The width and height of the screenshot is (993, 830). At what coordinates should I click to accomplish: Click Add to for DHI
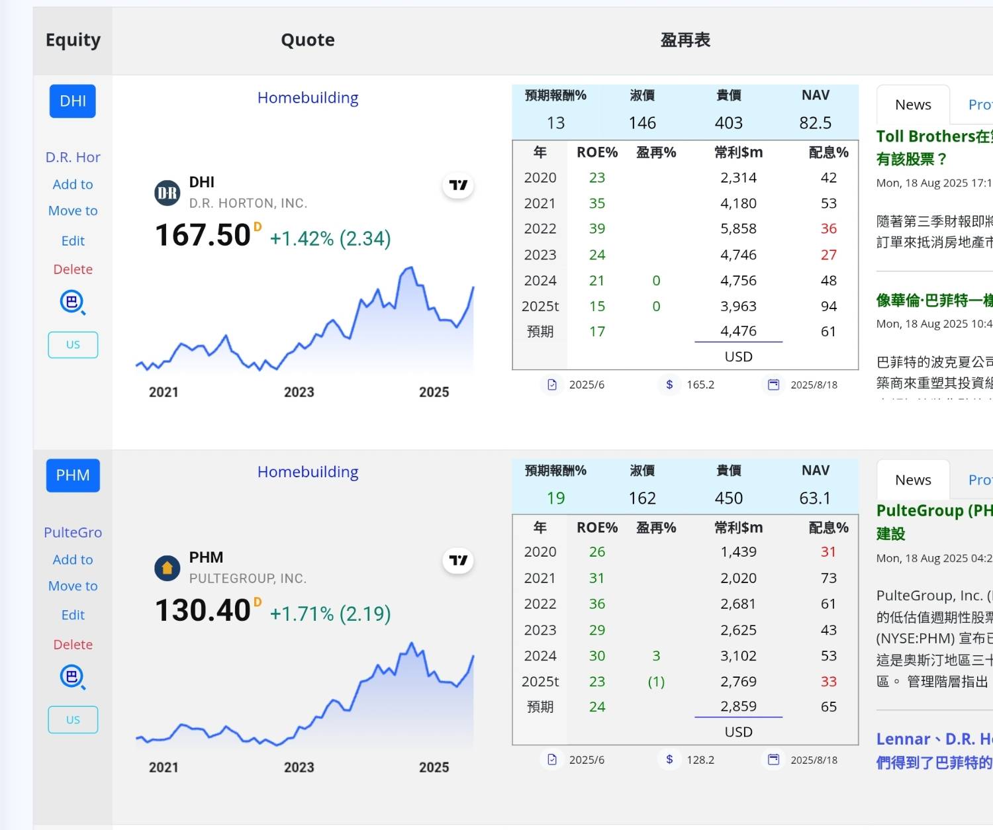click(x=73, y=185)
